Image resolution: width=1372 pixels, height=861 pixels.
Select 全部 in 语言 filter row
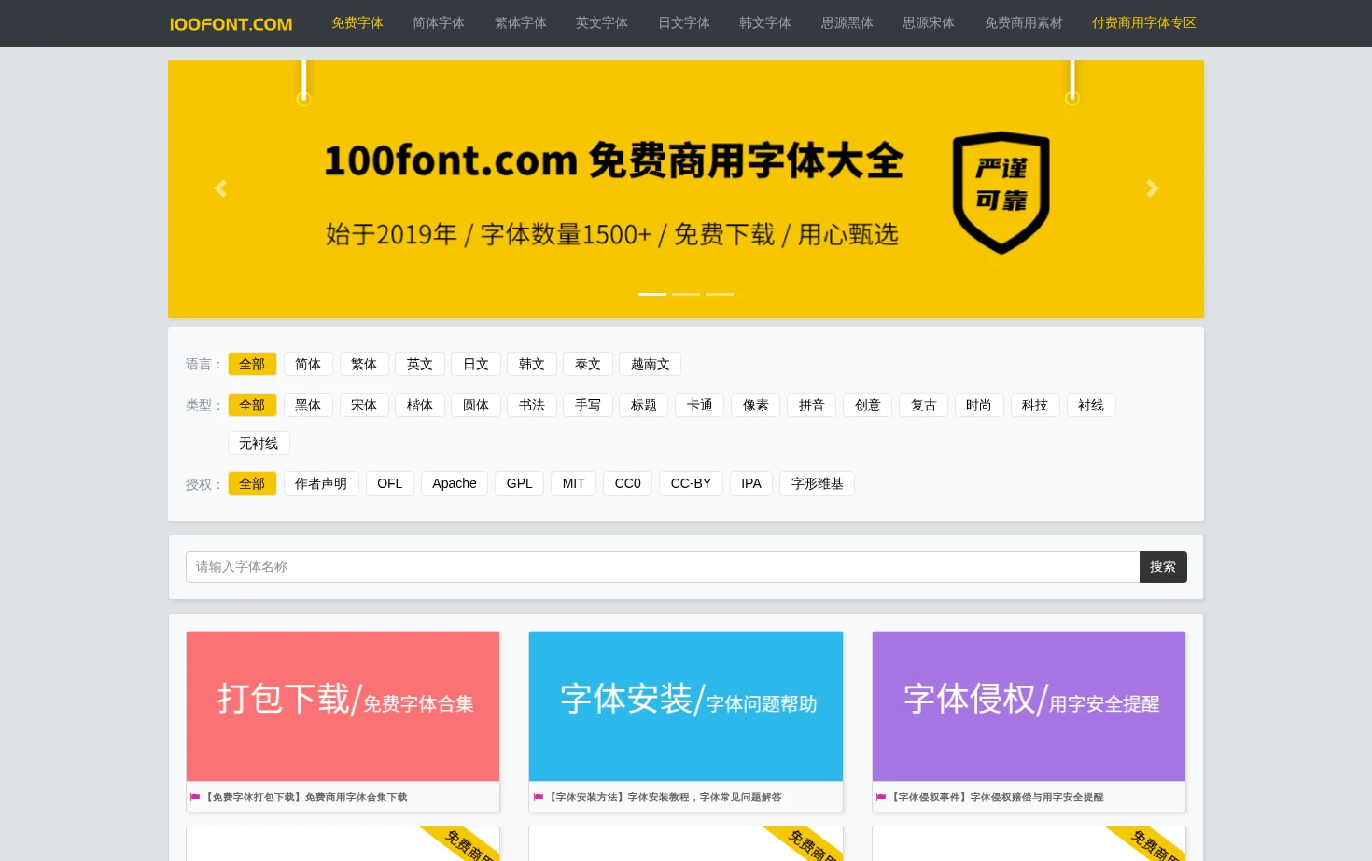252,364
